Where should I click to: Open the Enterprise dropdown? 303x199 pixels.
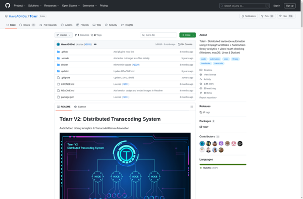(x=90, y=6)
